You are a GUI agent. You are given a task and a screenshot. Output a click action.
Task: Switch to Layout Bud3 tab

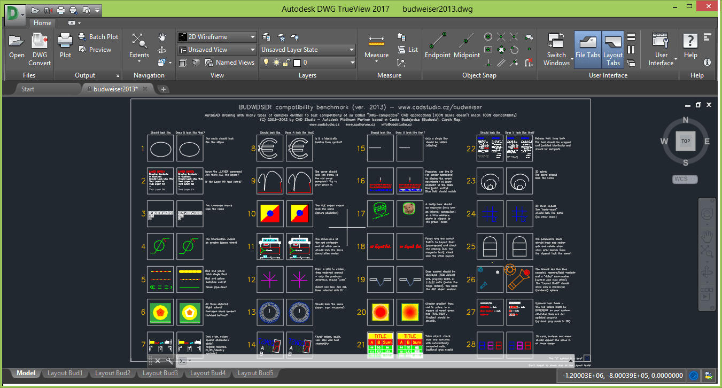pos(160,373)
